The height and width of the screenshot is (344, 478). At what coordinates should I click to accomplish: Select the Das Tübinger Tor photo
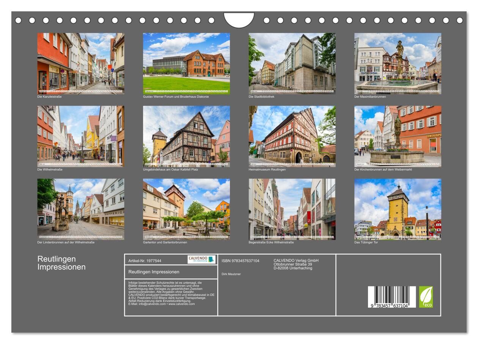(398, 209)
